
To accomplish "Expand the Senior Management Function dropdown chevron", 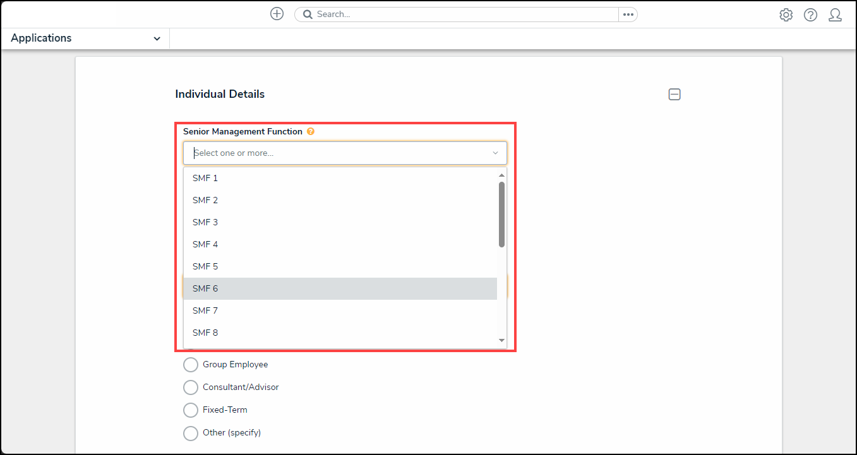I will [x=495, y=153].
